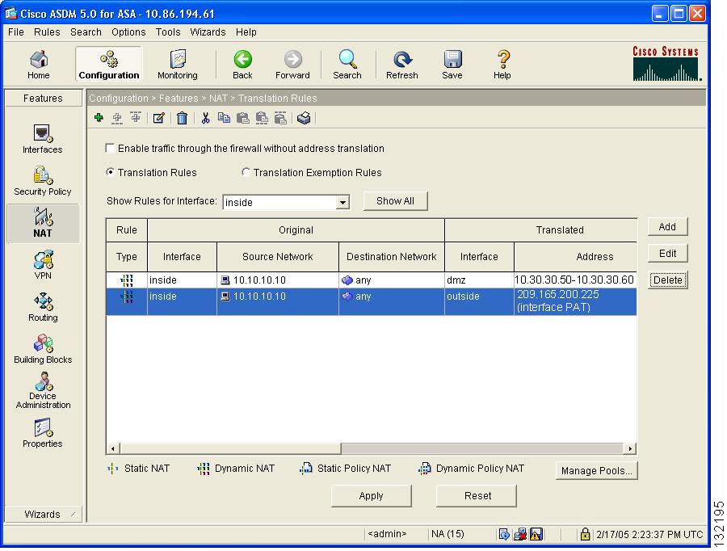Viewport: 727px width, 551px height.
Task: Open Manage Pools dialog
Action: (x=597, y=470)
